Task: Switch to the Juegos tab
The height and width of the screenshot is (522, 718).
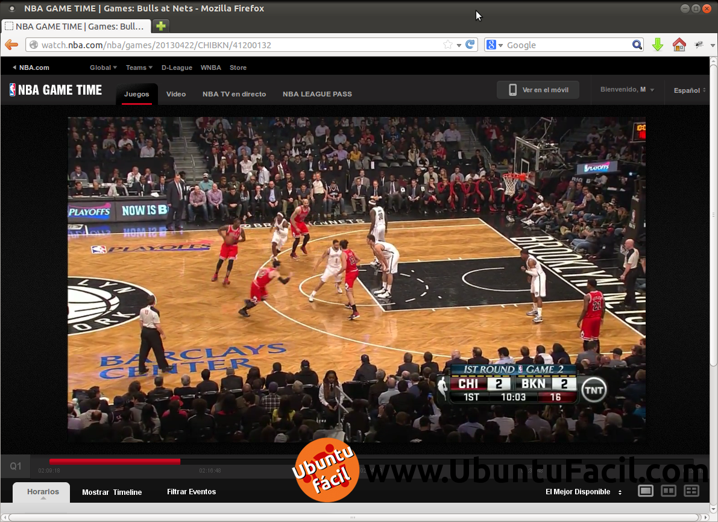Action: [x=136, y=94]
